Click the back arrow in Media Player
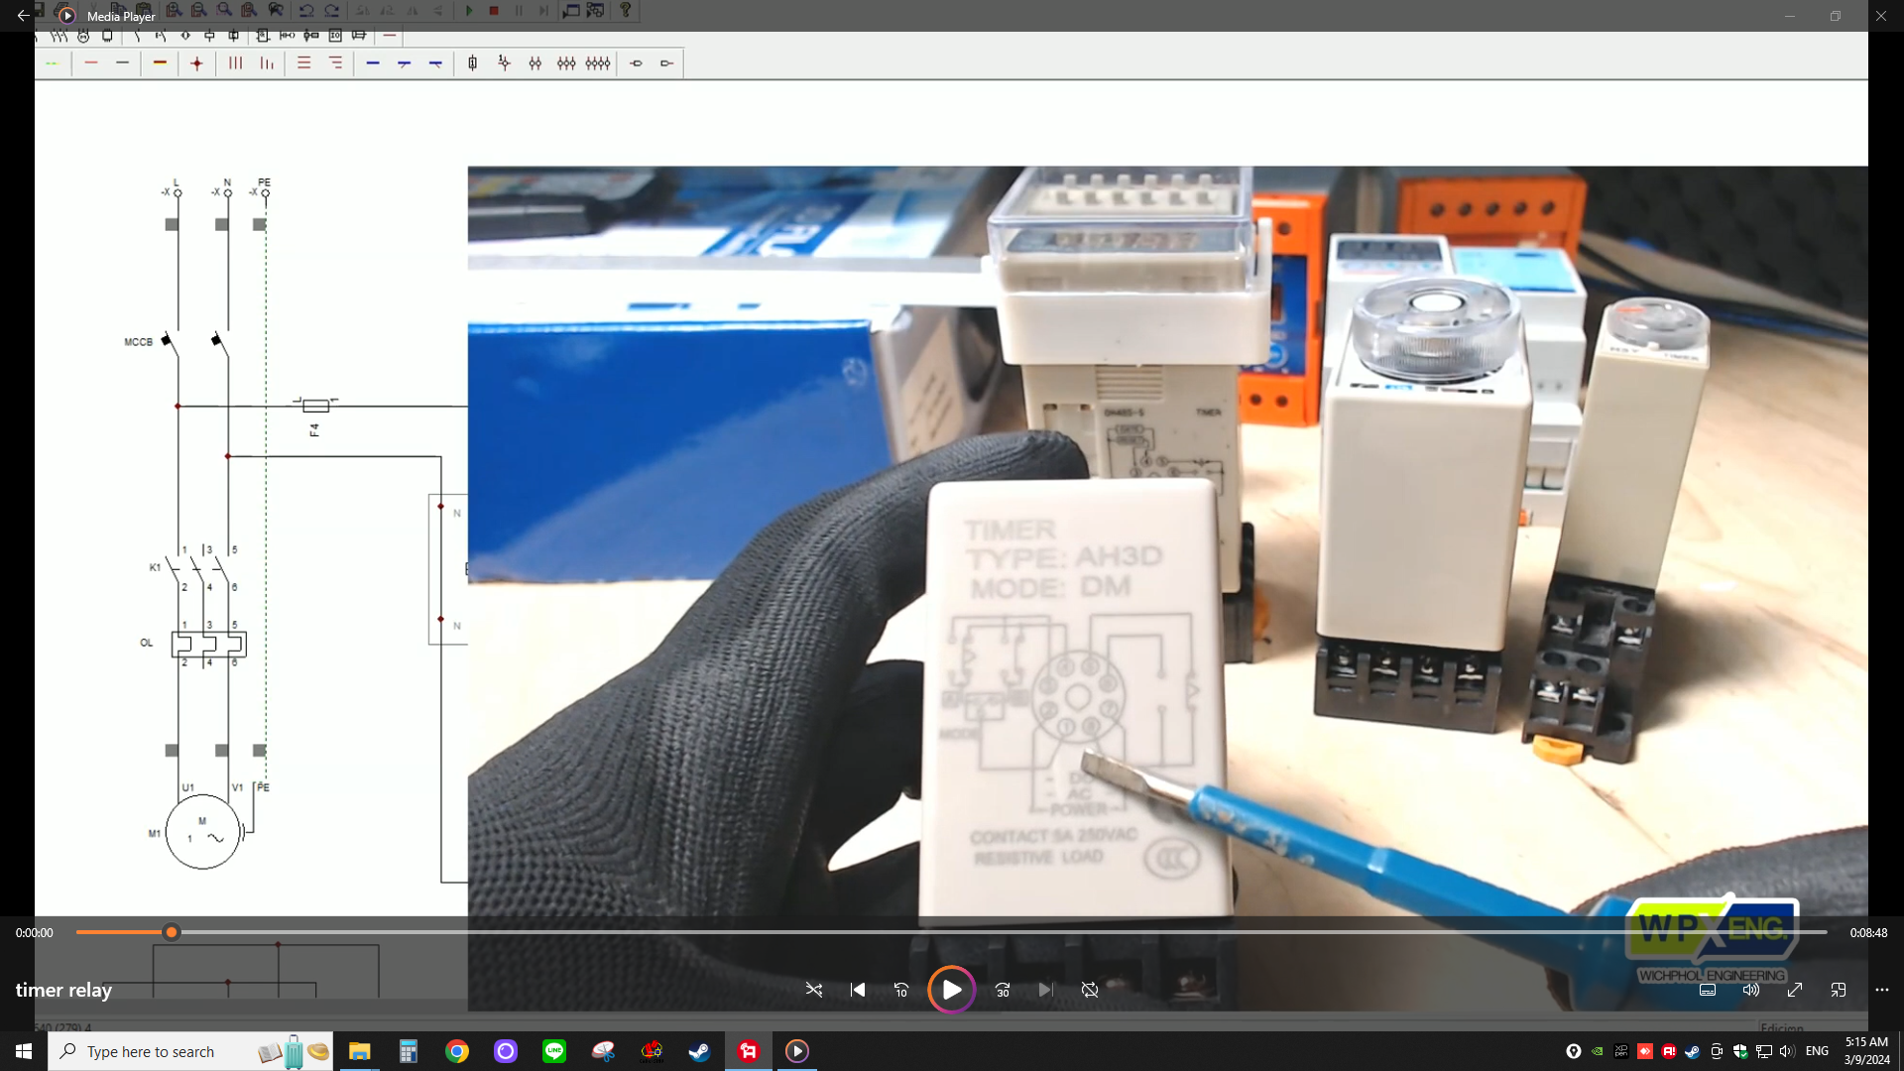This screenshot has width=1904, height=1071. click(23, 16)
